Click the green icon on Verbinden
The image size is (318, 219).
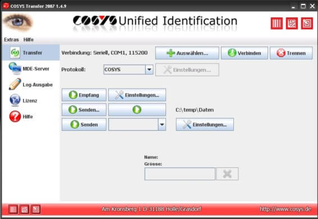tap(232, 53)
